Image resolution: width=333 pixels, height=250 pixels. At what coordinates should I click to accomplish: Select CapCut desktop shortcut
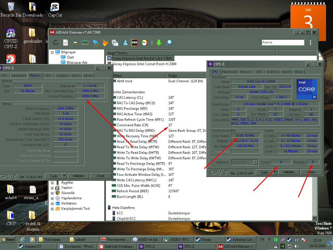coord(55,10)
